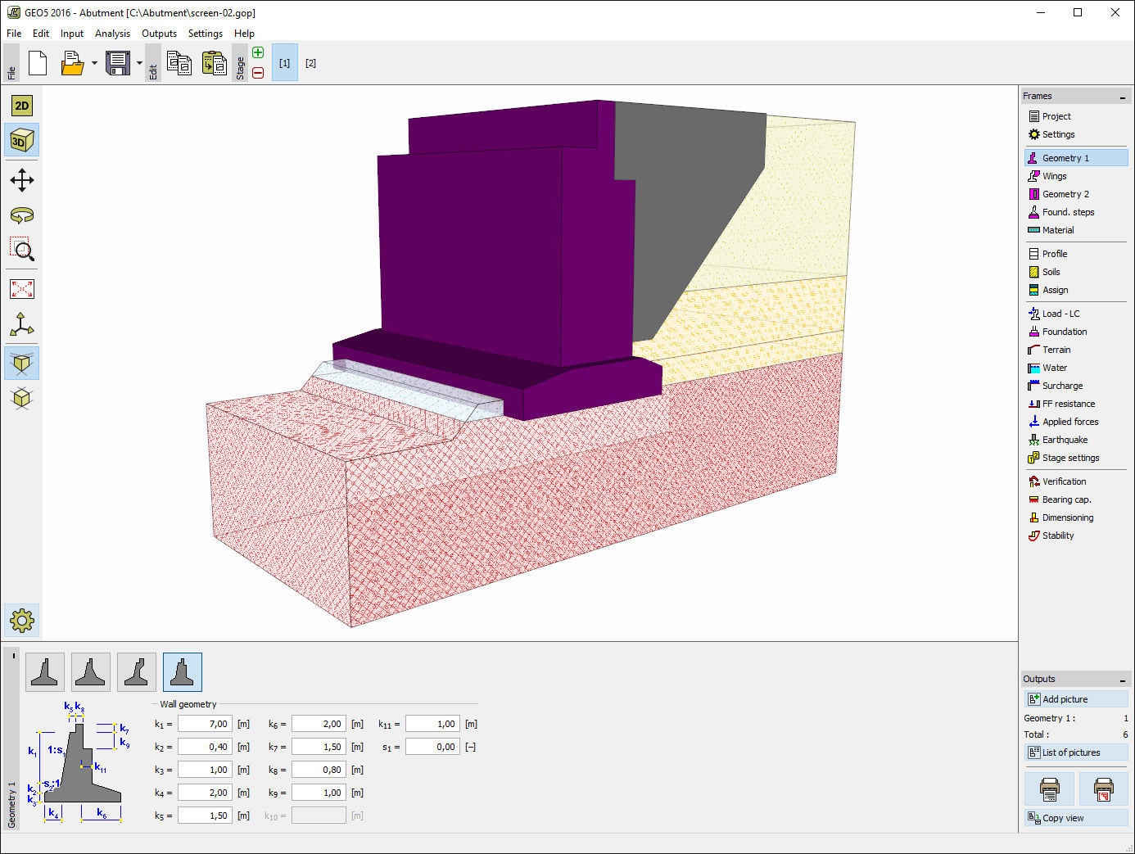Click the fit-to-window icon
The height and width of the screenshot is (854, 1135).
click(x=22, y=288)
